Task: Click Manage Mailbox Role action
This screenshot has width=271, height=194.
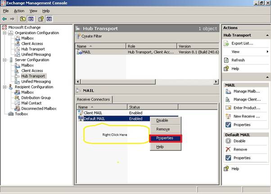Action: click(247, 92)
